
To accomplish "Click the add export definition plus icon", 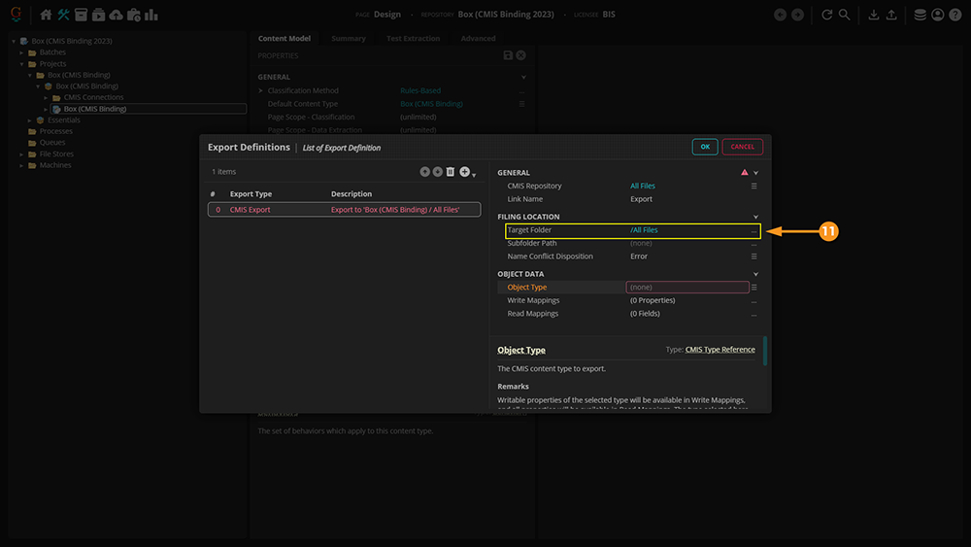I will coord(465,172).
